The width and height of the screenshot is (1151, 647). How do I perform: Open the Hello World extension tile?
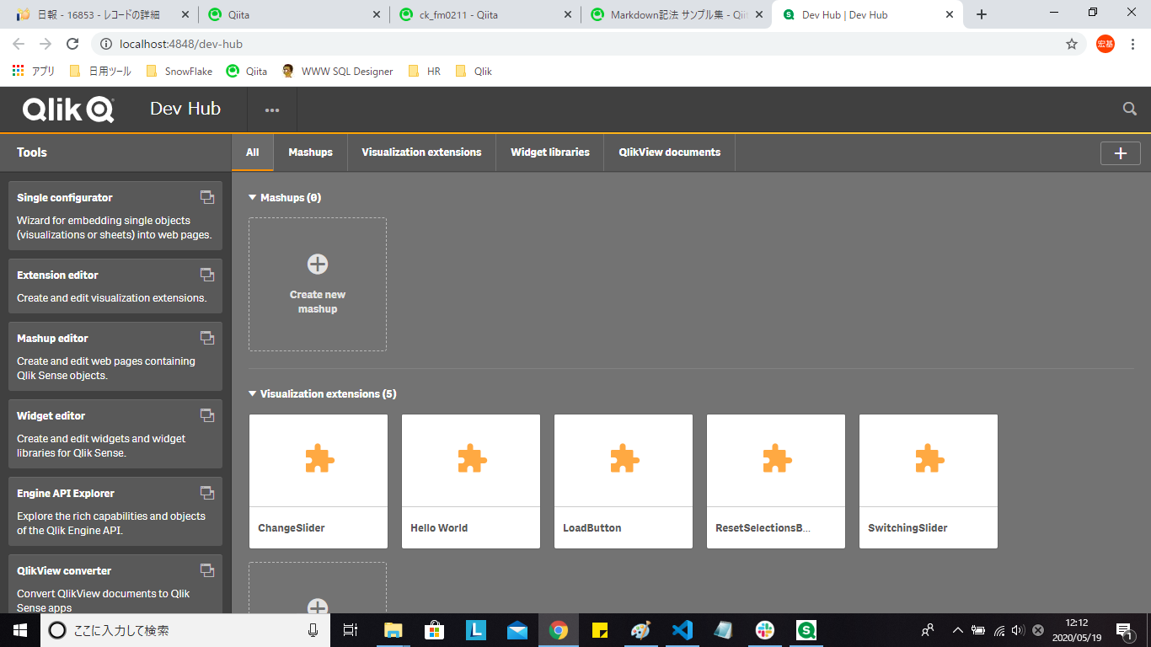471,481
